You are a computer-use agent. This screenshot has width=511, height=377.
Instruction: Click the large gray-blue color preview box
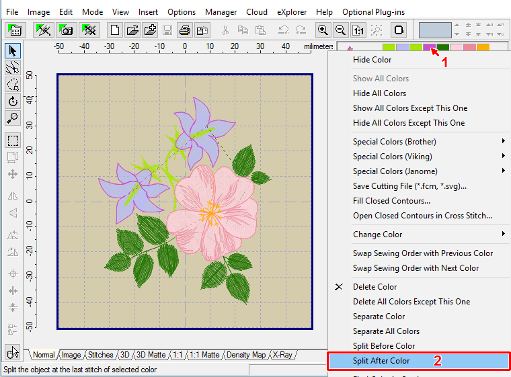click(x=435, y=30)
